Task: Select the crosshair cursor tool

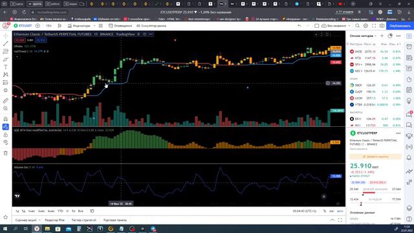Action: pyautogui.click(x=6, y=36)
